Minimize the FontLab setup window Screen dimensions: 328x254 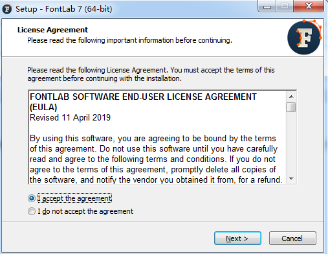[x=267, y=6]
